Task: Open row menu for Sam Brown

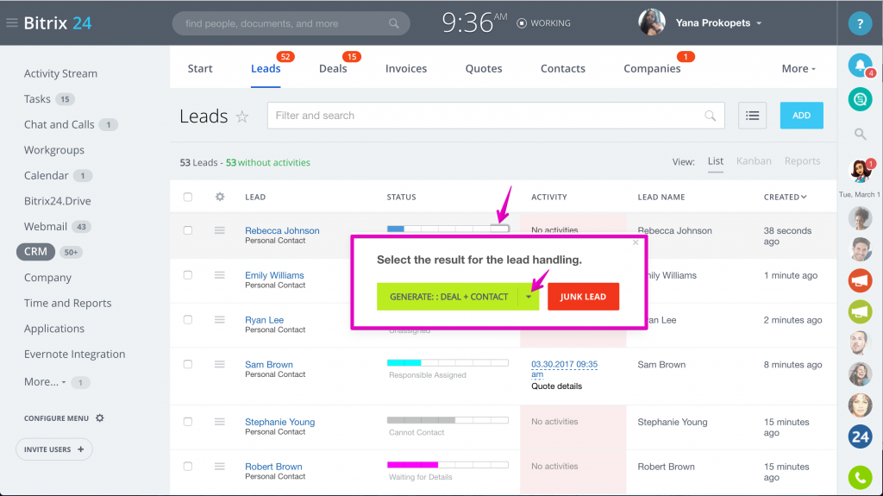Action: tap(220, 364)
